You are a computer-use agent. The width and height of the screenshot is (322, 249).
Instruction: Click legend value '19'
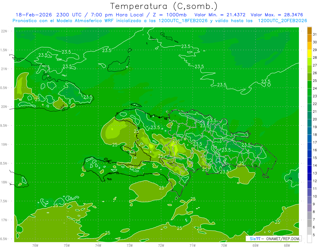pyautogui.click(x=315, y=127)
